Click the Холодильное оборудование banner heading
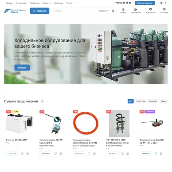Image resolution: width=172 pixels, height=172 pixels. [x=50, y=43]
